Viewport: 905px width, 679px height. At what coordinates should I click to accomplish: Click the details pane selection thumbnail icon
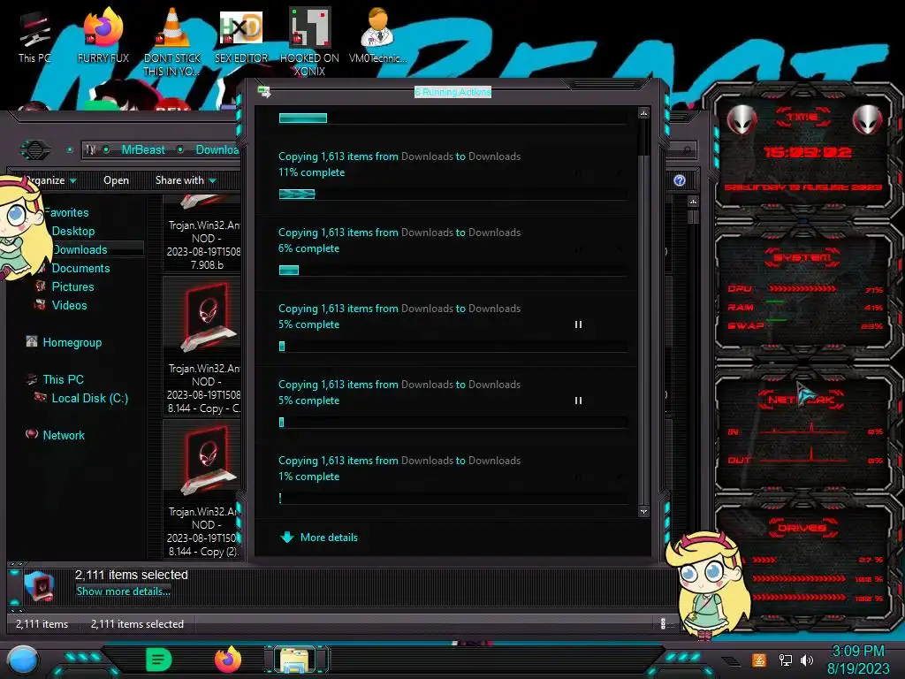(41, 587)
